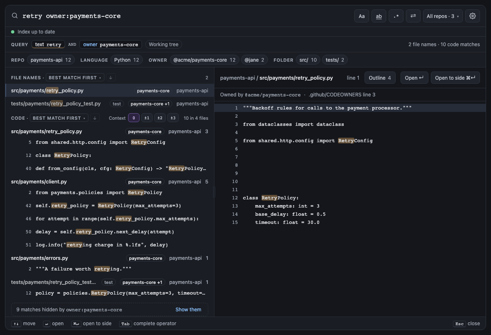Screen dimensions: 491x335
Task: Click Code section sort direction arrow
Action: pos(95,118)
